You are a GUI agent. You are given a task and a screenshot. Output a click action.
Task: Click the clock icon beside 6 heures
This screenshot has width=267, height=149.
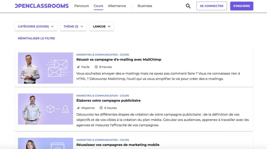click(x=101, y=108)
